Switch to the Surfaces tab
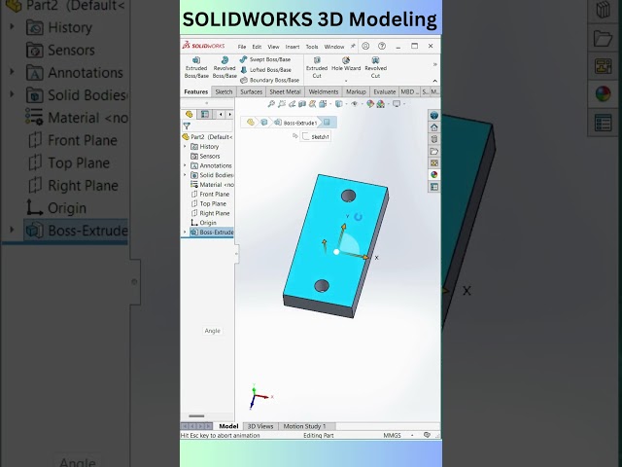This screenshot has height=467, width=622. [x=251, y=91]
